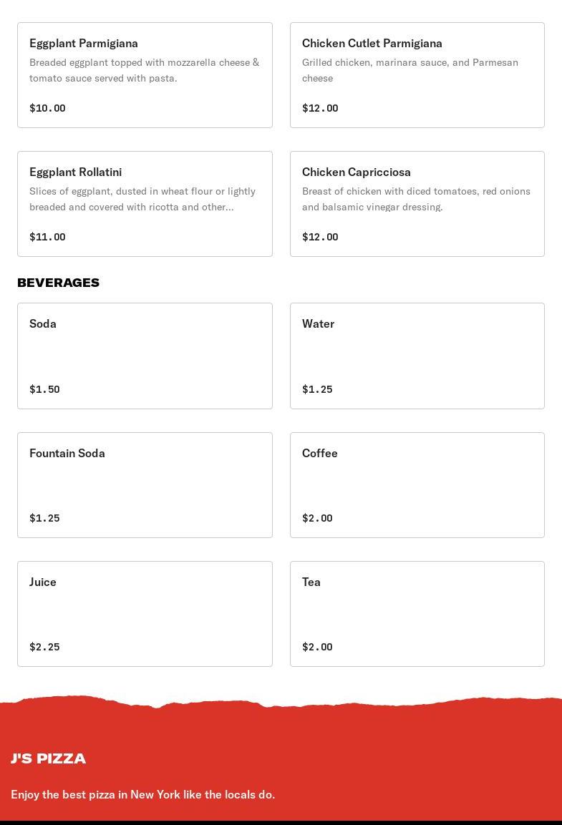
Task: Pick the Soda beverage card
Action: pyautogui.click(x=145, y=356)
